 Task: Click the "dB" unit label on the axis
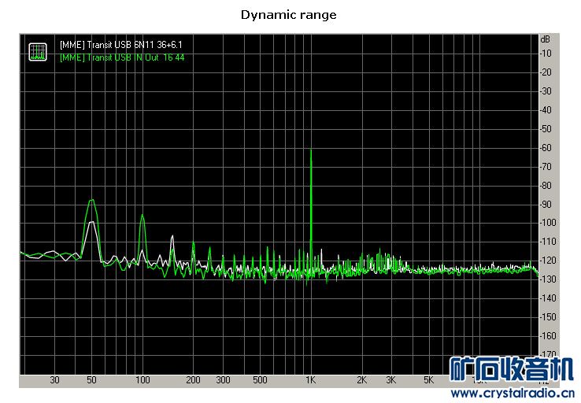(x=545, y=39)
